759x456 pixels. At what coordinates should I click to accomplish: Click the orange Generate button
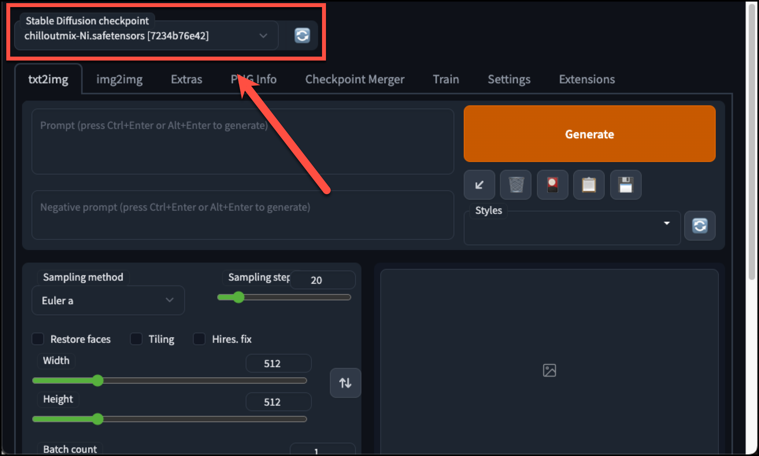click(x=589, y=134)
